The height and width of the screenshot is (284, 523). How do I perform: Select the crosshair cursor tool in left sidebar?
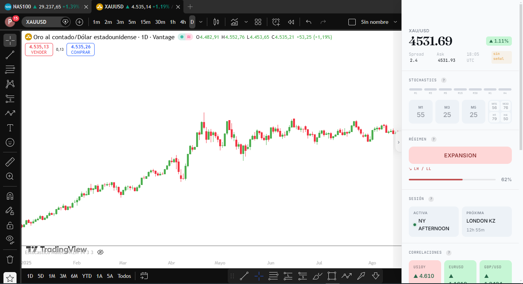coord(10,40)
